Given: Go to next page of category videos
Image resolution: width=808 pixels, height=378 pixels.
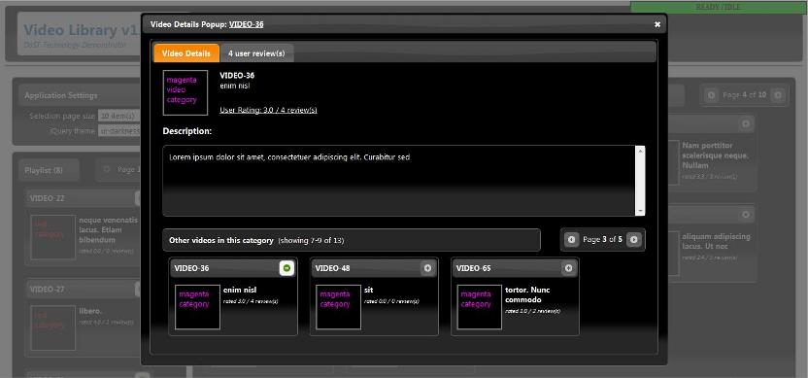Looking at the screenshot, I should (634, 240).
